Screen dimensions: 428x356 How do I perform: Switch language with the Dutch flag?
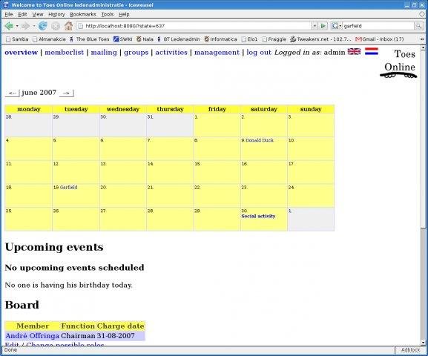(x=372, y=51)
